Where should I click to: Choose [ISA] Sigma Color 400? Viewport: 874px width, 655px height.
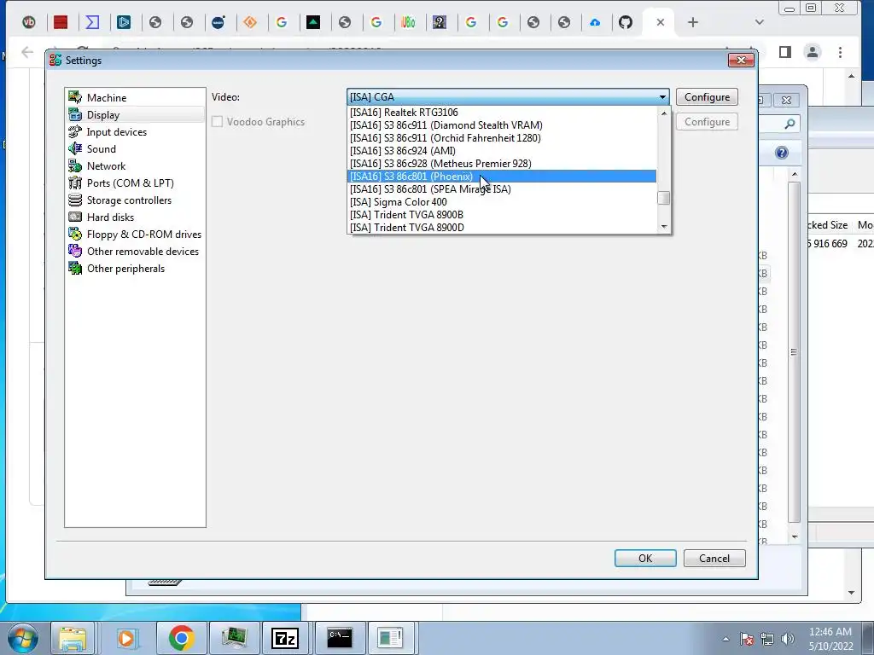point(502,202)
